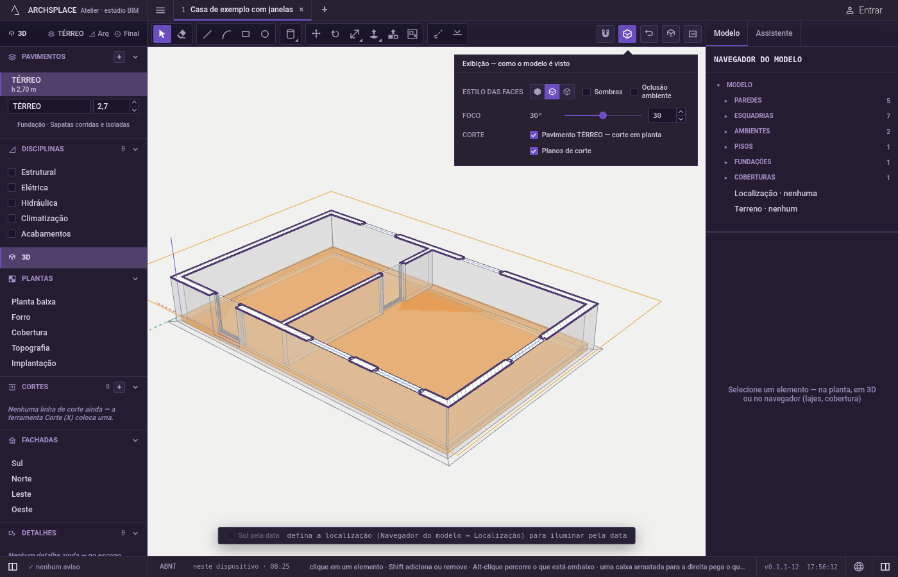Select the scale tool with diagonal arrow
The image size is (898, 577).
click(x=355, y=34)
